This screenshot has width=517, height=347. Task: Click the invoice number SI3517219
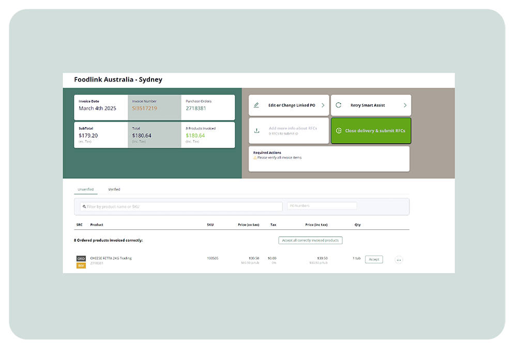145,108
